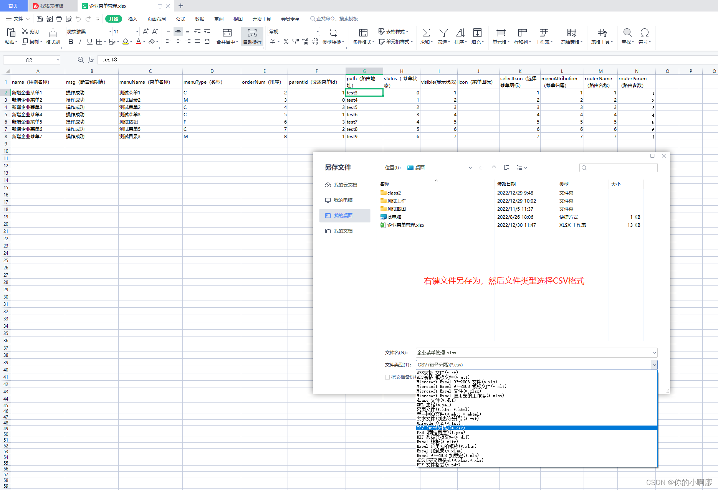This screenshot has height=490, width=718.
Task: Open the number format dropdown showing 常规
Action: 318,31
